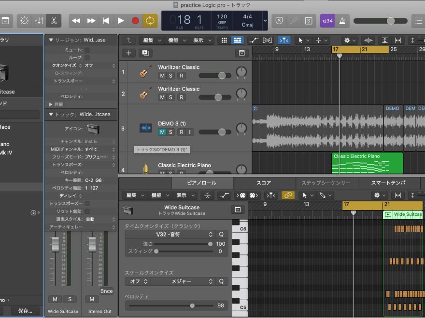The height and width of the screenshot is (318, 425).
Task: Unmute the DEMO 3 (1) track
Action: click(x=162, y=132)
